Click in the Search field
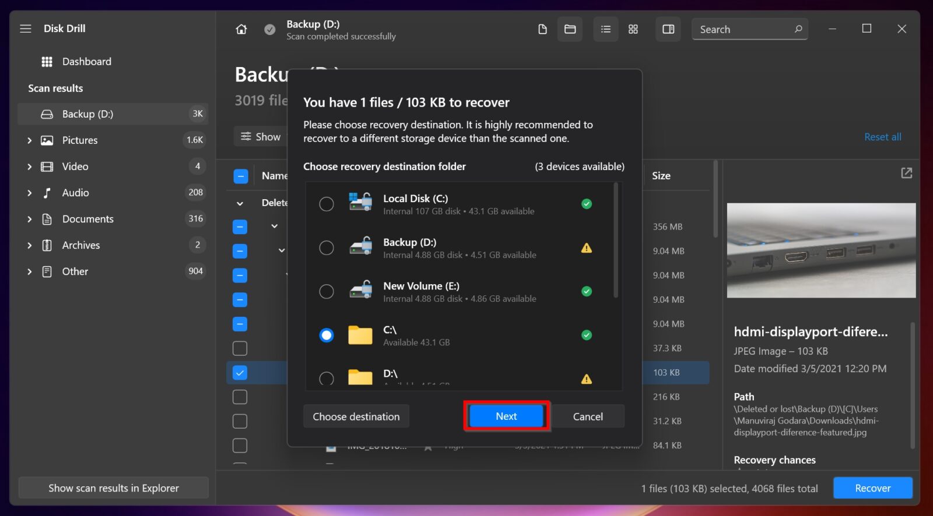Image resolution: width=933 pixels, height=516 pixels. tap(743, 29)
